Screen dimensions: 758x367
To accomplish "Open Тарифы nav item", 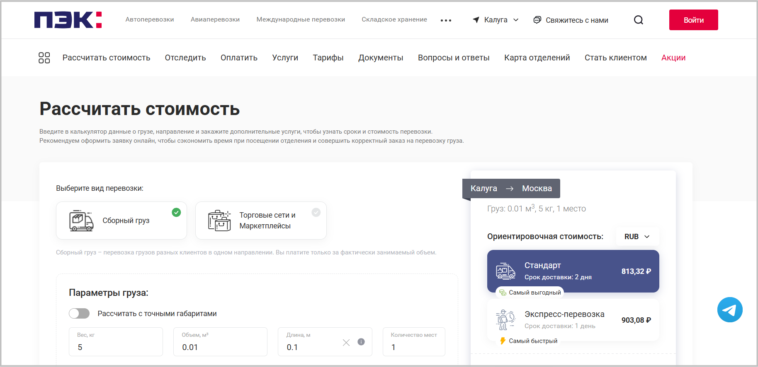I will tap(328, 58).
